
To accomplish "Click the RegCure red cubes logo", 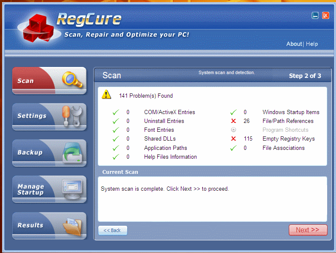I will (38, 28).
